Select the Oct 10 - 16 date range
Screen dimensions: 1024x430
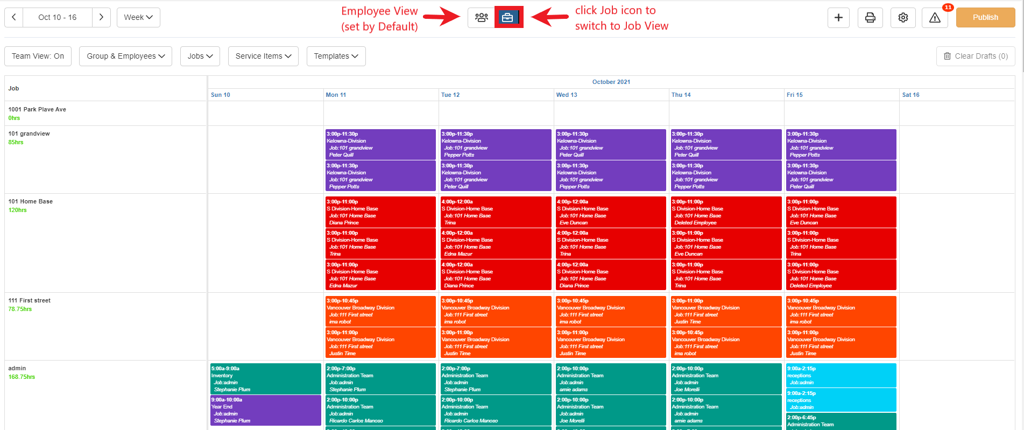58,17
